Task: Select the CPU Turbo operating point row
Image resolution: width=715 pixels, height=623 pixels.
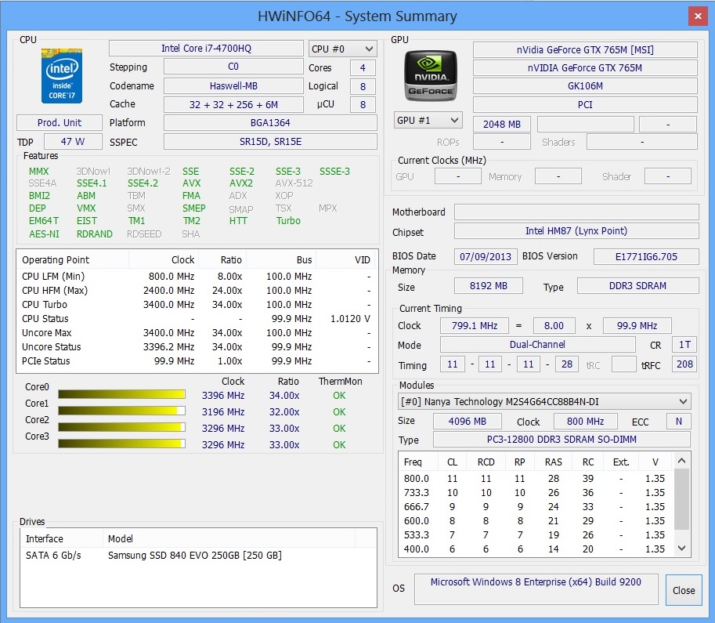Action: (197, 304)
